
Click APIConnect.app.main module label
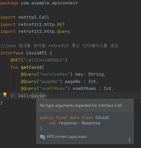coord(67,137)
